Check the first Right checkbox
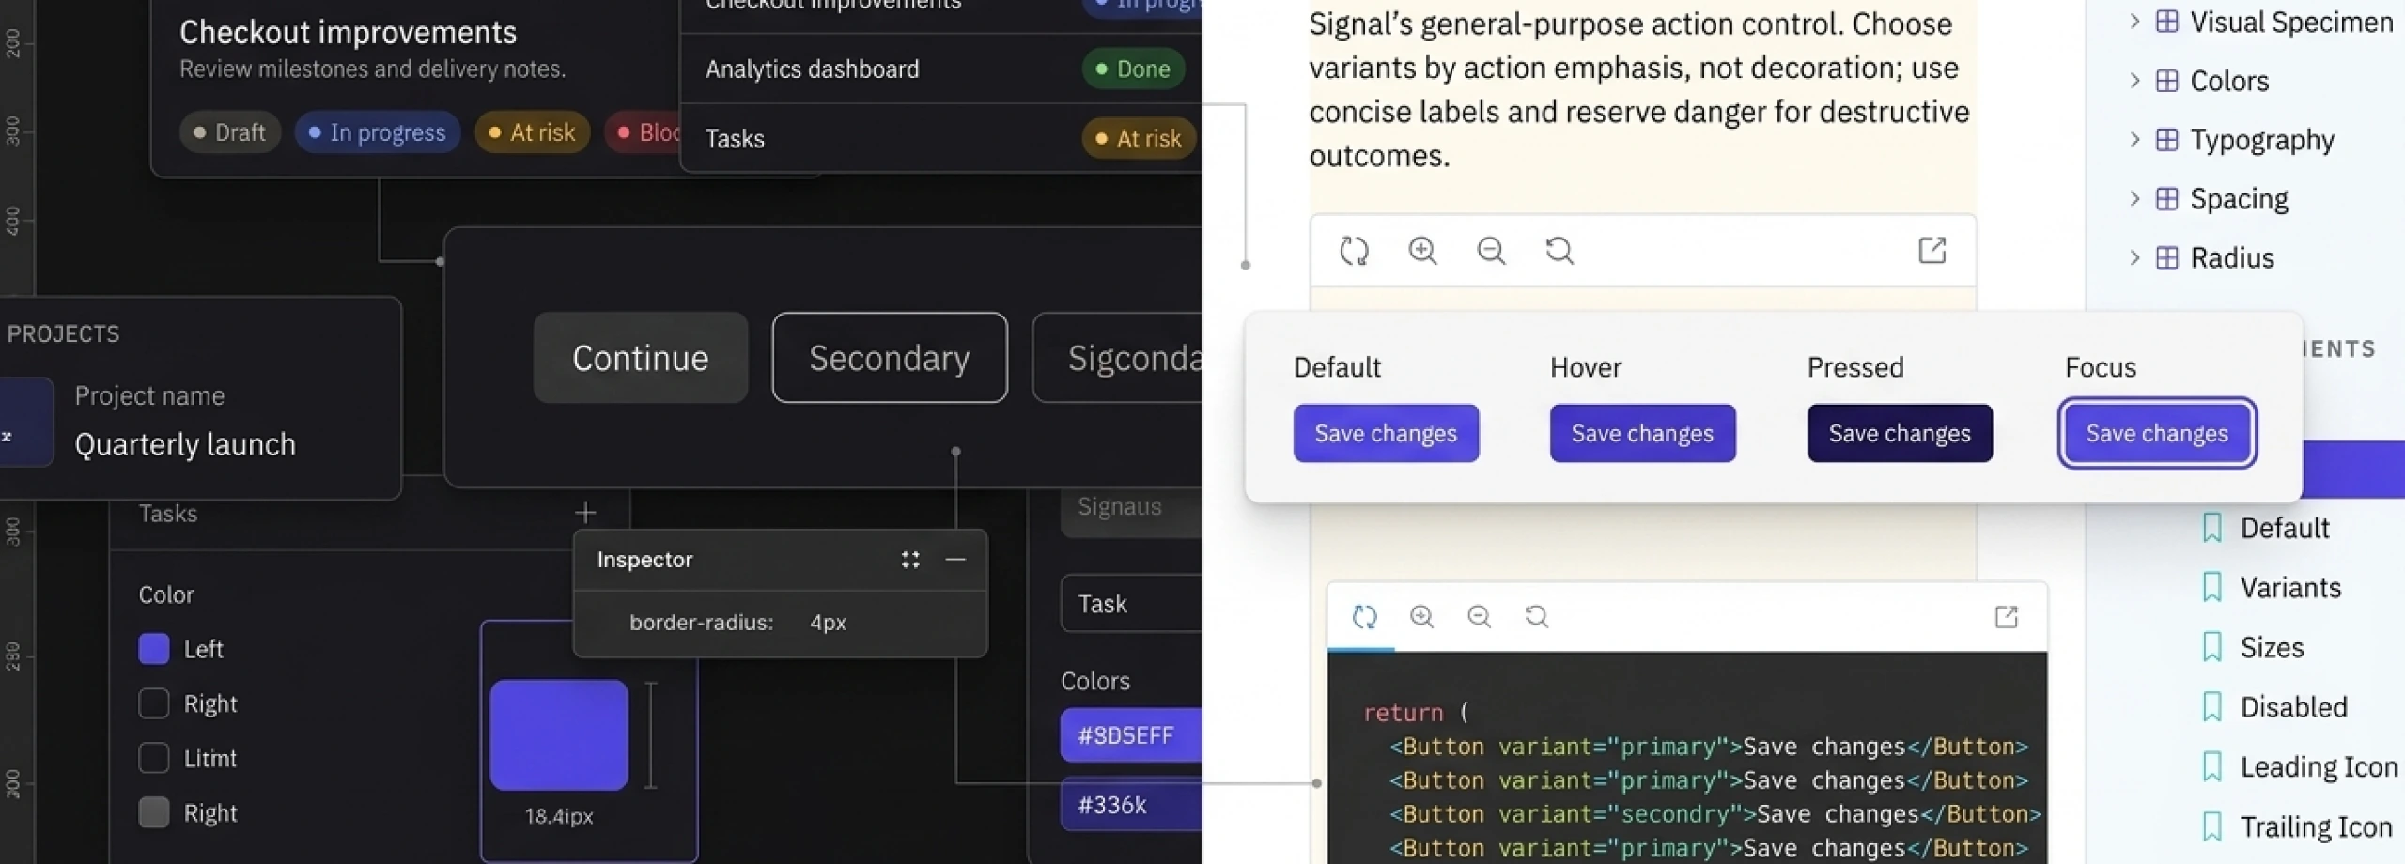The height and width of the screenshot is (864, 2405). tap(154, 703)
